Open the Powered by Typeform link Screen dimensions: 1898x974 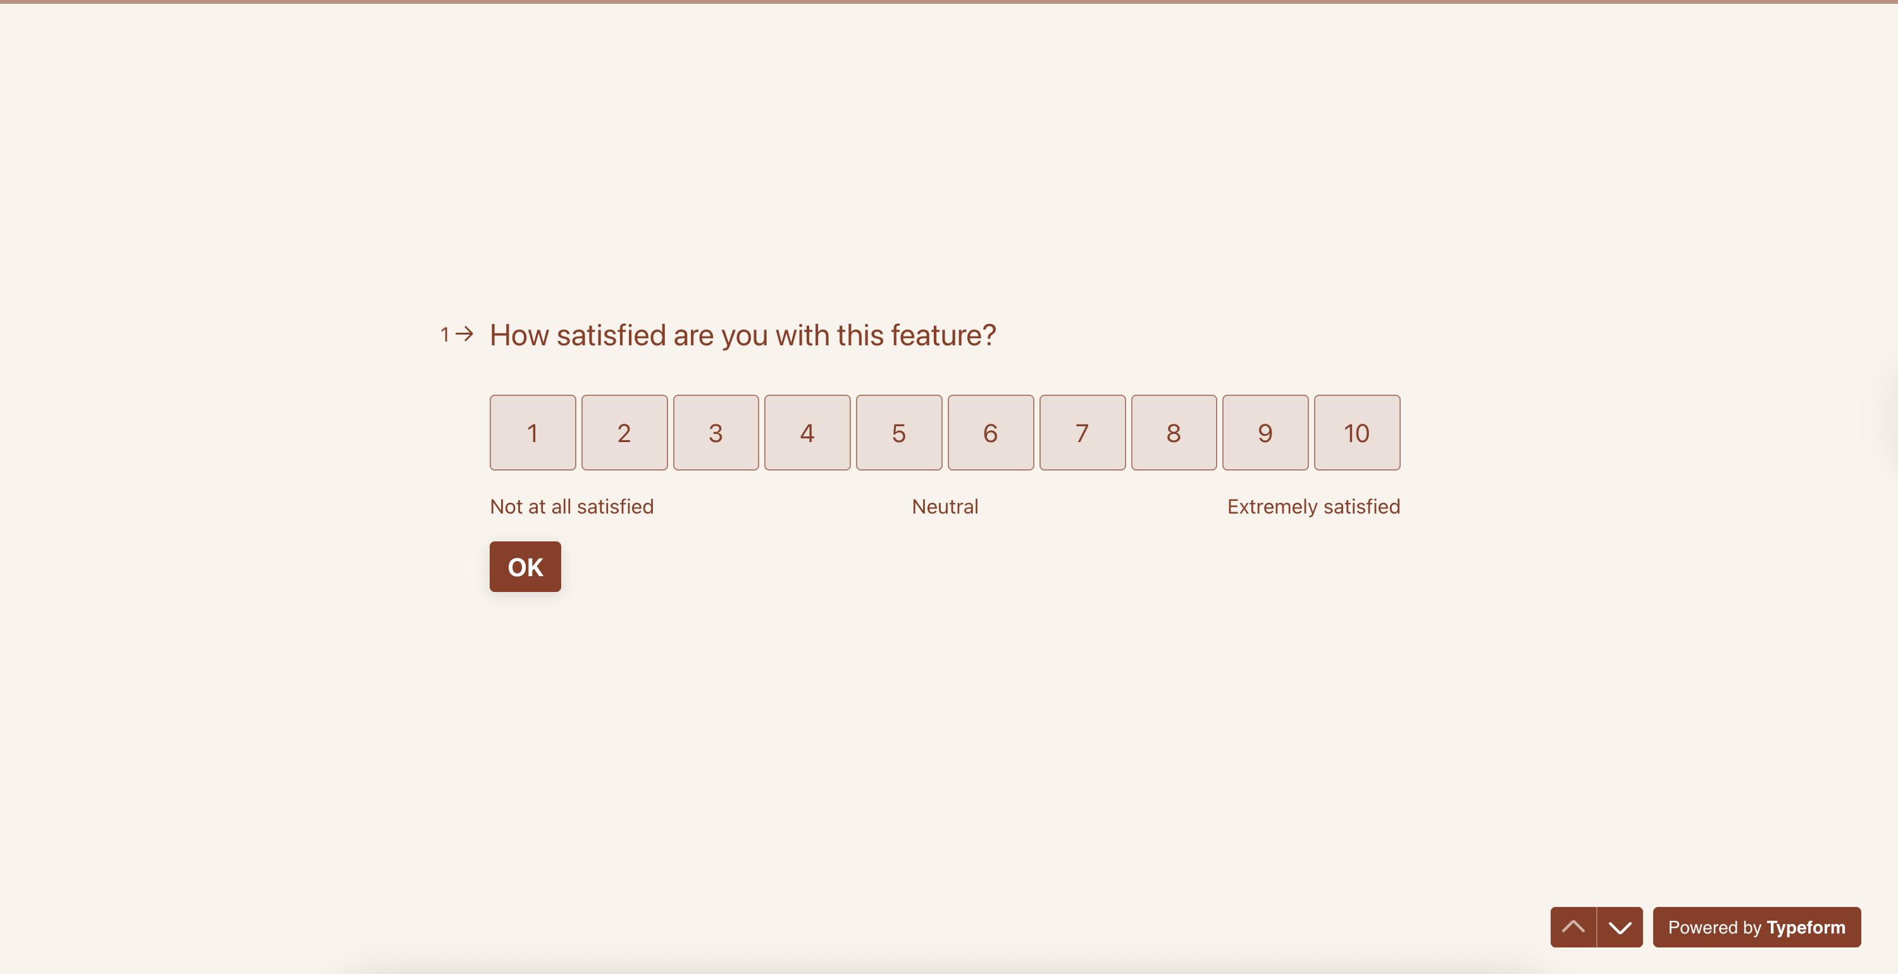click(1756, 927)
